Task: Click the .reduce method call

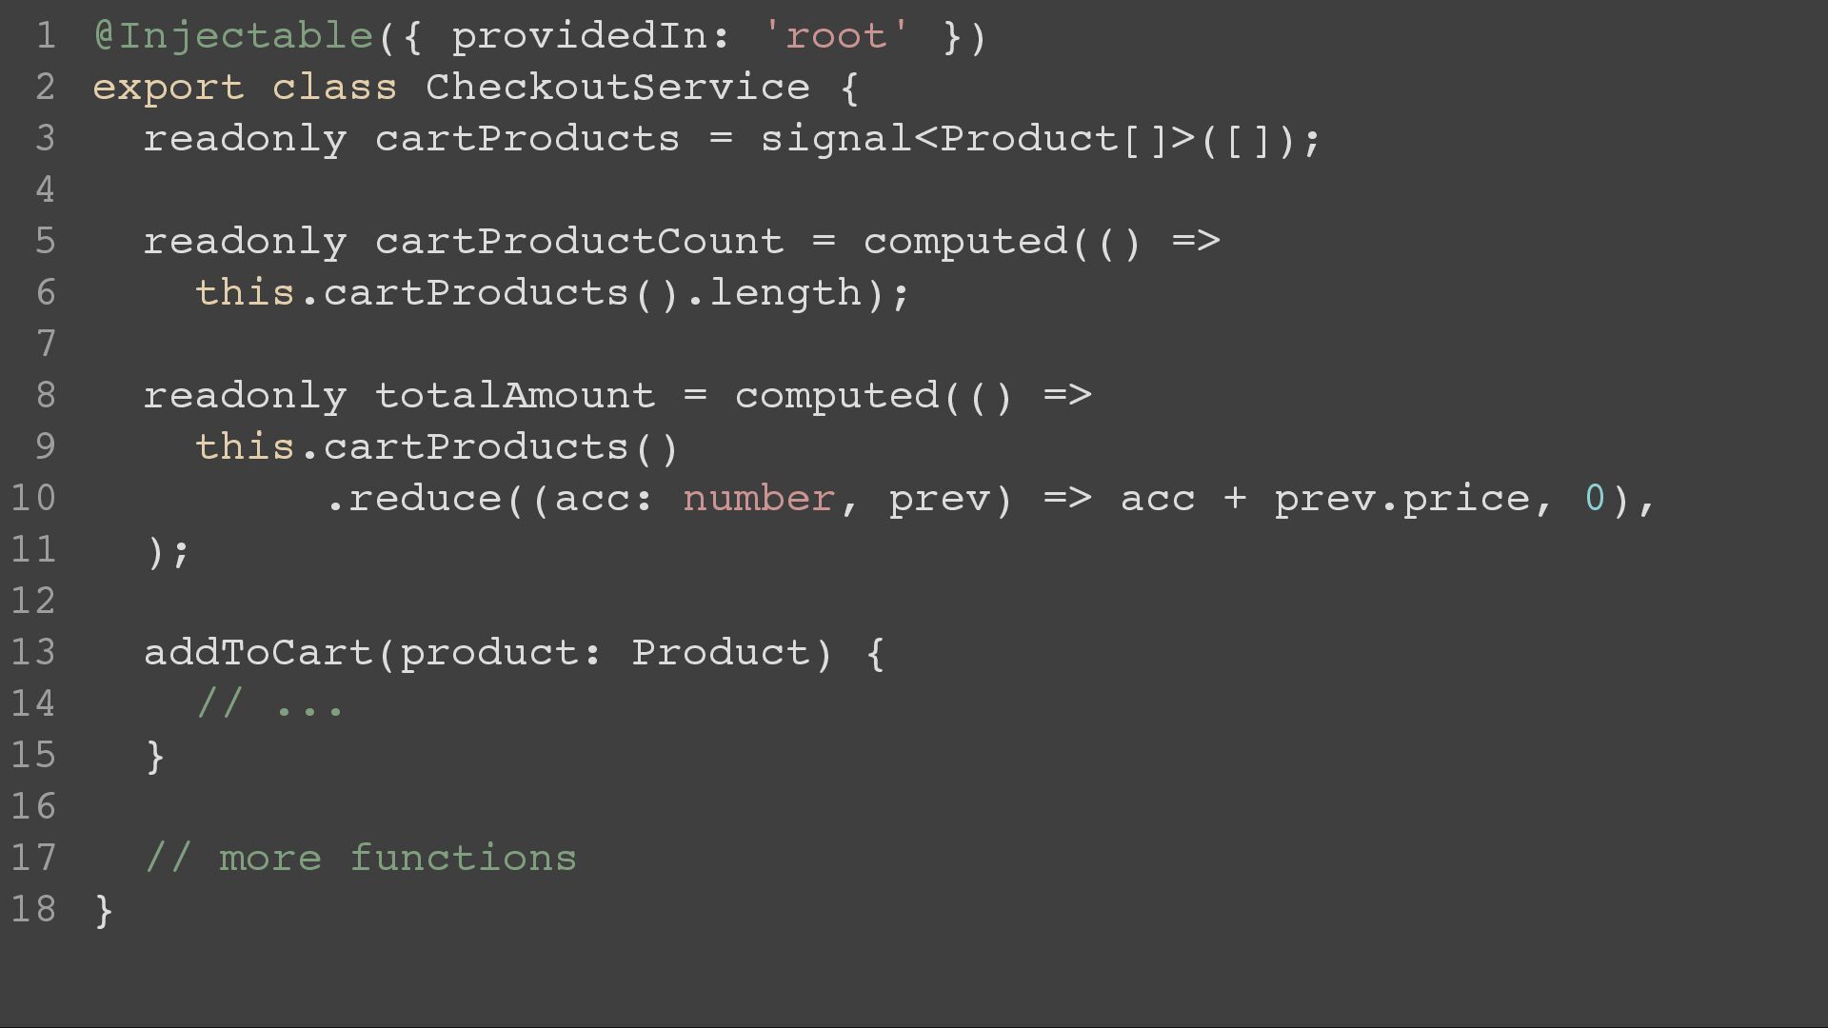Action: point(414,499)
